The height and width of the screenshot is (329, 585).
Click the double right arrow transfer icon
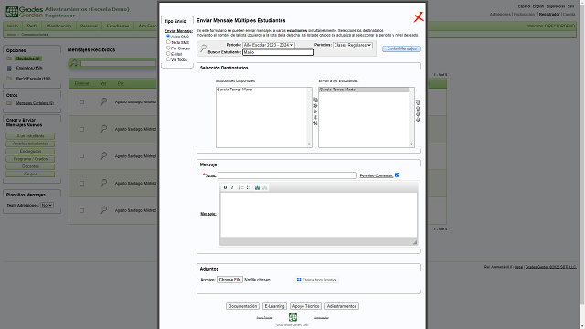point(315,106)
